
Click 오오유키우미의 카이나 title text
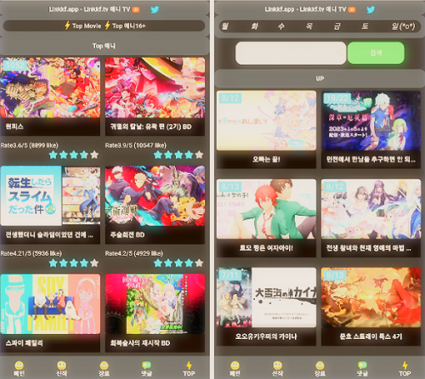pyautogui.click(x=266, y=337)
